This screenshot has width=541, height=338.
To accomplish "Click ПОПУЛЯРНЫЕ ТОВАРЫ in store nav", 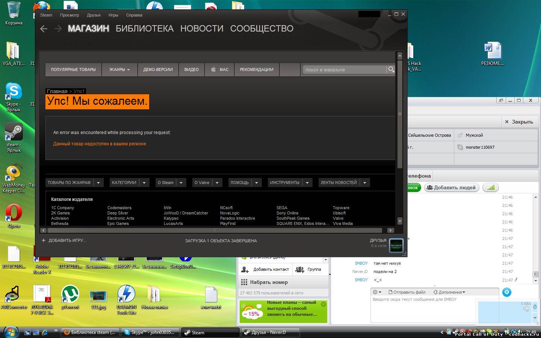I will 73,69.
